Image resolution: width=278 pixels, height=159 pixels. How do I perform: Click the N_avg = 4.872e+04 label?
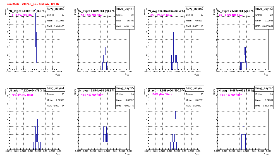coord(97,11)
